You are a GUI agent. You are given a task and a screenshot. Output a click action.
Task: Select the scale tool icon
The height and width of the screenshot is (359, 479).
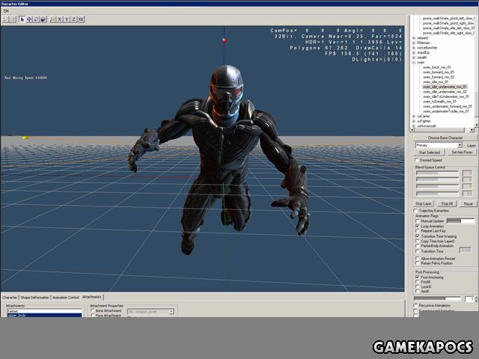pyautogui.click(x=43, y=19)
